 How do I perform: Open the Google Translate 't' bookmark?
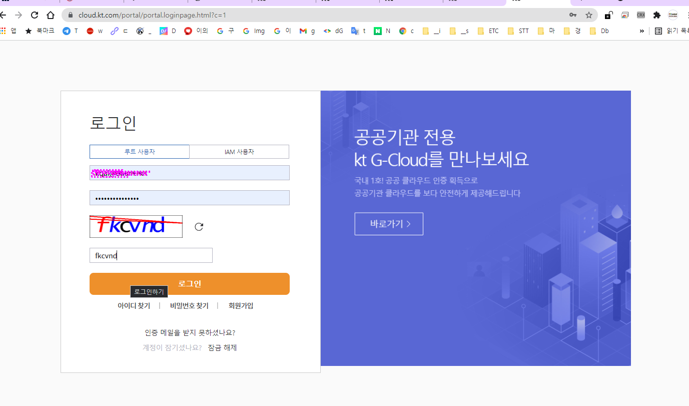pyautogui.click(x=358, y=31)
